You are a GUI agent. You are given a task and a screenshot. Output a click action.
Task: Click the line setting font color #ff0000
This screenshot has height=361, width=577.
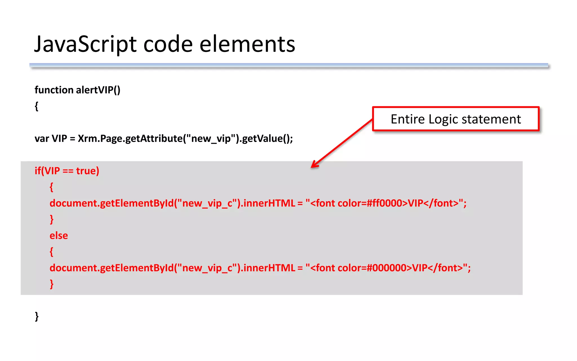[258, 203]
